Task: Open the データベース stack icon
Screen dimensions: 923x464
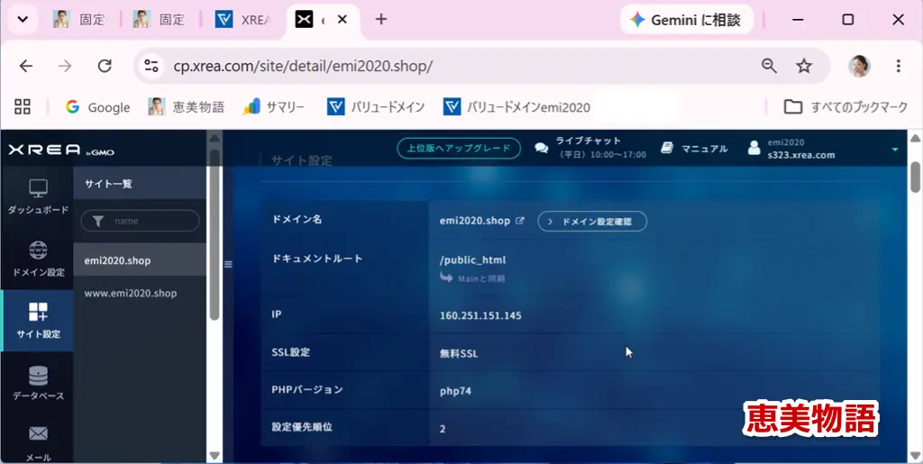Action: [x=38, y=375]
